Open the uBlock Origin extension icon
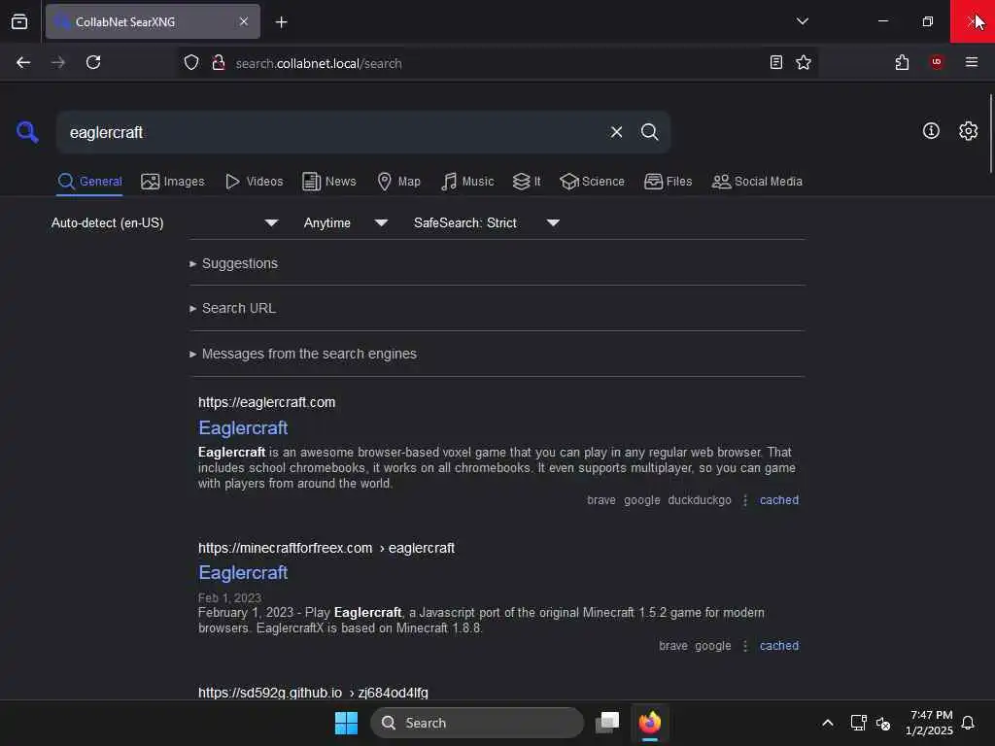The width and height of the screenshot is (995, 746). tap(937, 61)
